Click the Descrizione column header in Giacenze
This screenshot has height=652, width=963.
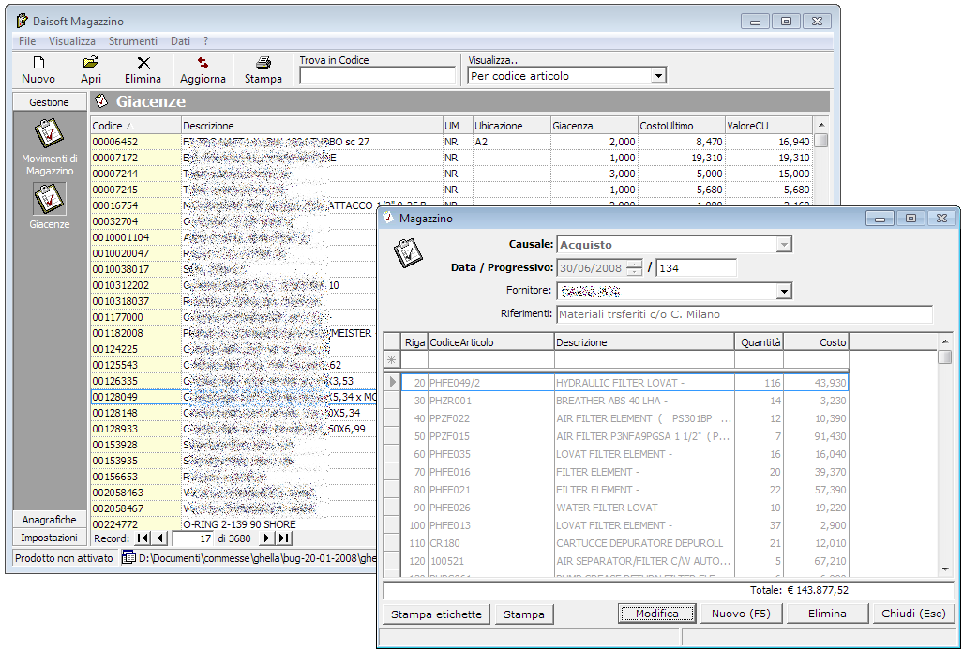pyautogui.click(x=312, y=126)
